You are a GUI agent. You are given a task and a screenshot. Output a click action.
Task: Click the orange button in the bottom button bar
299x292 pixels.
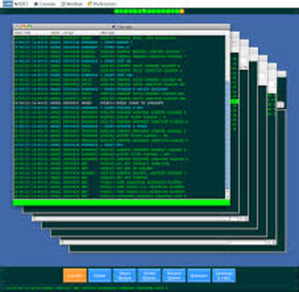75,276
